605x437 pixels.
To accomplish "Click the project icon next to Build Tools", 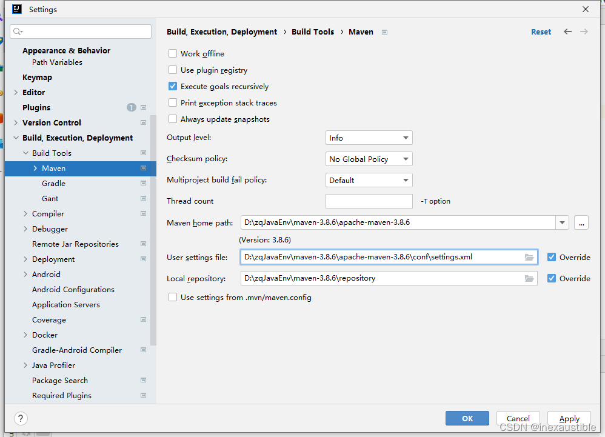I will click(144, 153).
